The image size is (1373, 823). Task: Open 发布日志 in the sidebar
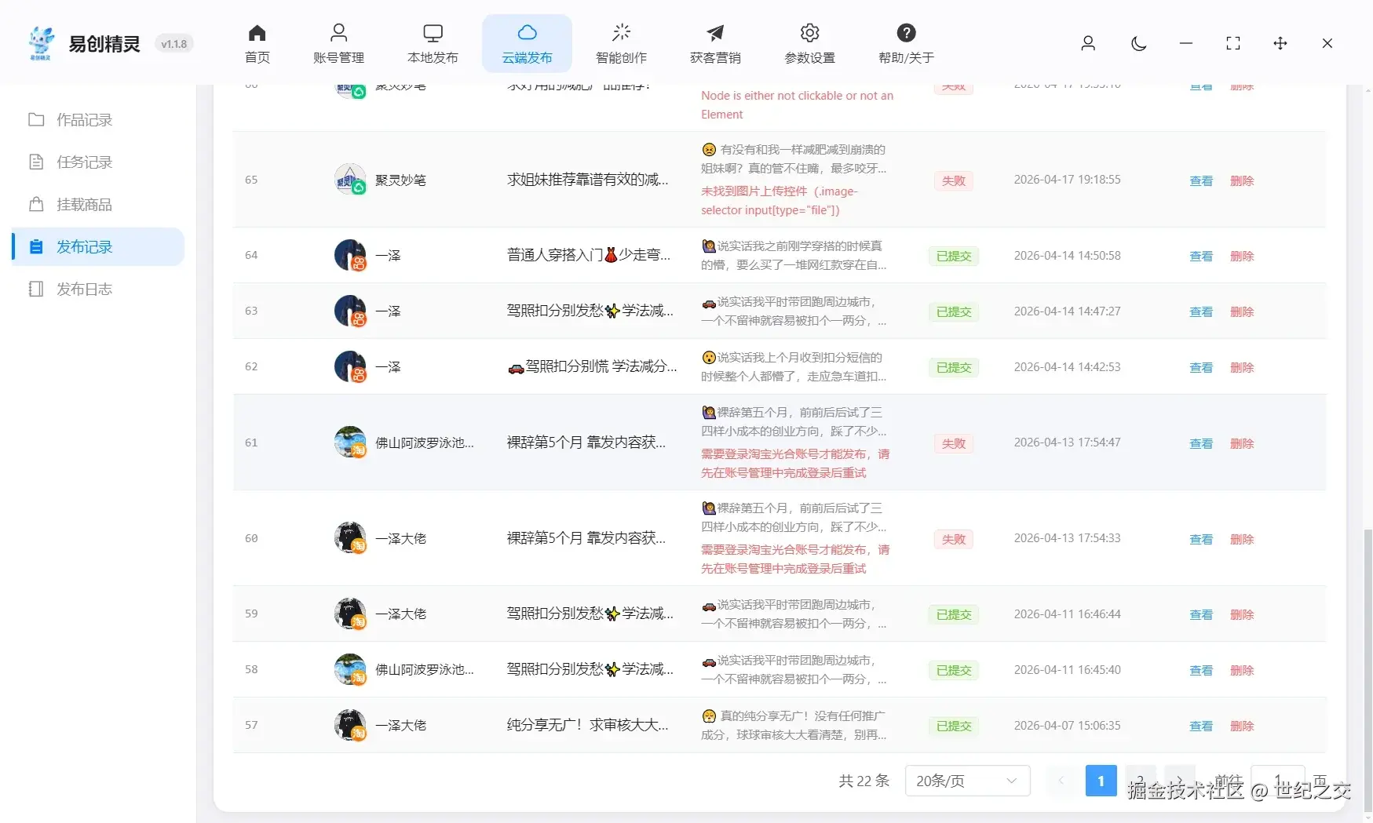pyautogui.click(x=98, y=290)
